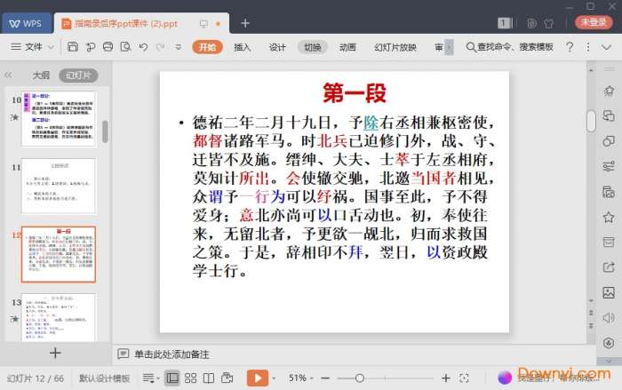Open reading view from status bar
Image resolution: width=622 pixels, height=390 pixels.
[208, 378]
